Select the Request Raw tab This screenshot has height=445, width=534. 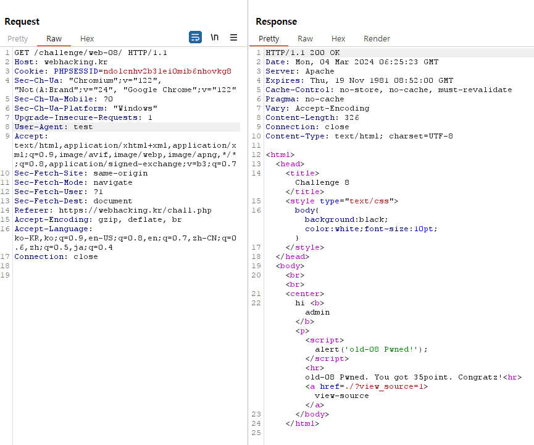(54, 39)
